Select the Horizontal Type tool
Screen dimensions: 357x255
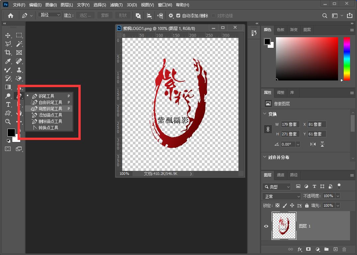(x=8, y=104)
